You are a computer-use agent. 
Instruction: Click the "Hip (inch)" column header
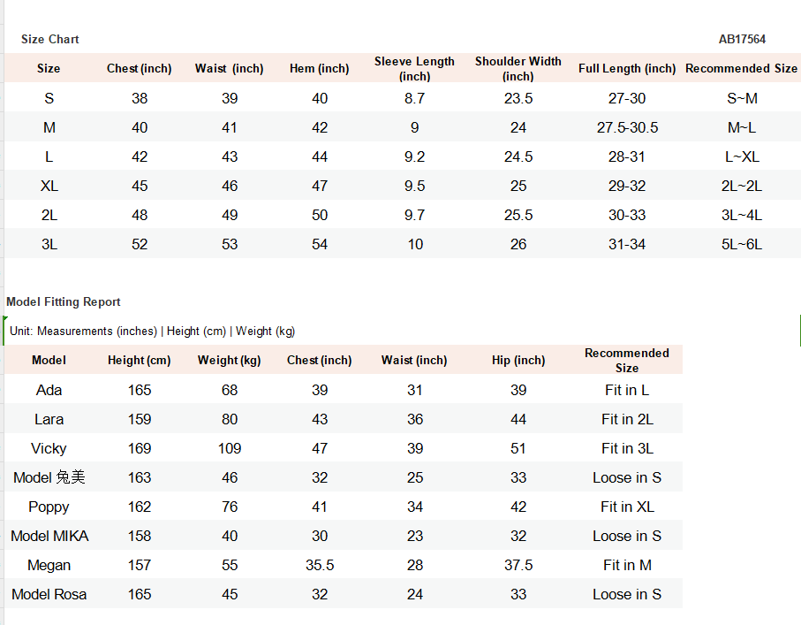coord(518,360)
